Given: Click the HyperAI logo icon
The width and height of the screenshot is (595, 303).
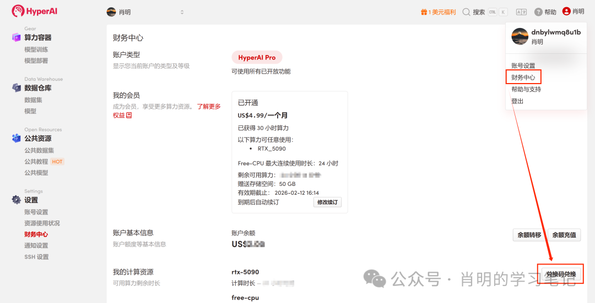Looking at the screenshot, I should [x=18, y=11].
